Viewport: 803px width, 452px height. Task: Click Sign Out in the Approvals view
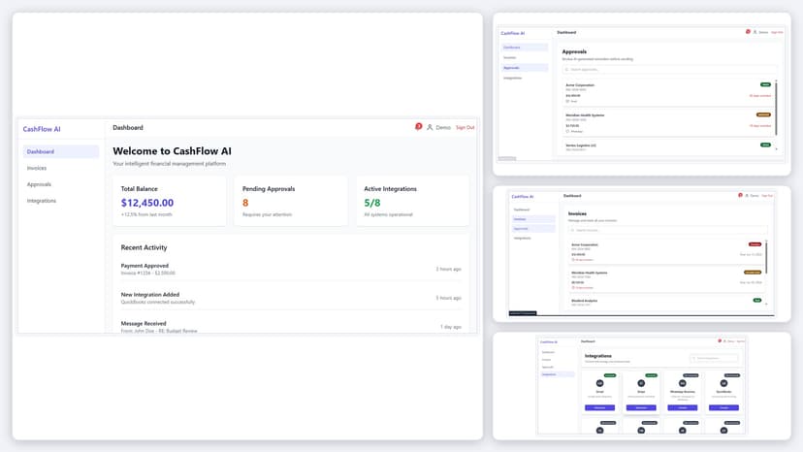point(777,32)
